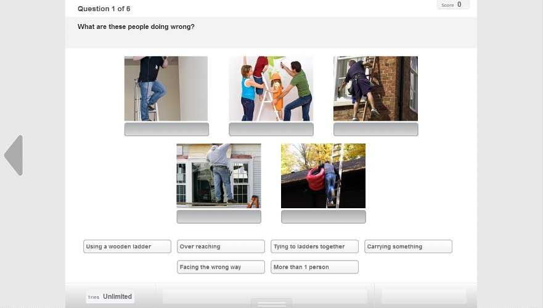Select the 'Using a wooden ladder' answer

pos(127,246)
